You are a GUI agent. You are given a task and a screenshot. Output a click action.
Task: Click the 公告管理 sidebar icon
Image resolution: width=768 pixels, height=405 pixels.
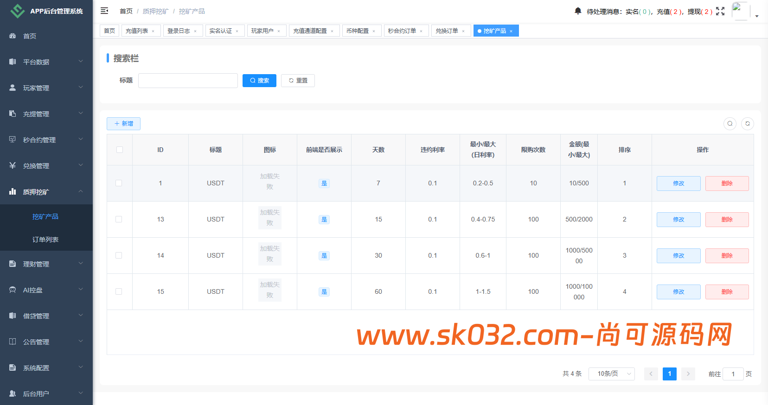click(x=13, y=342)
